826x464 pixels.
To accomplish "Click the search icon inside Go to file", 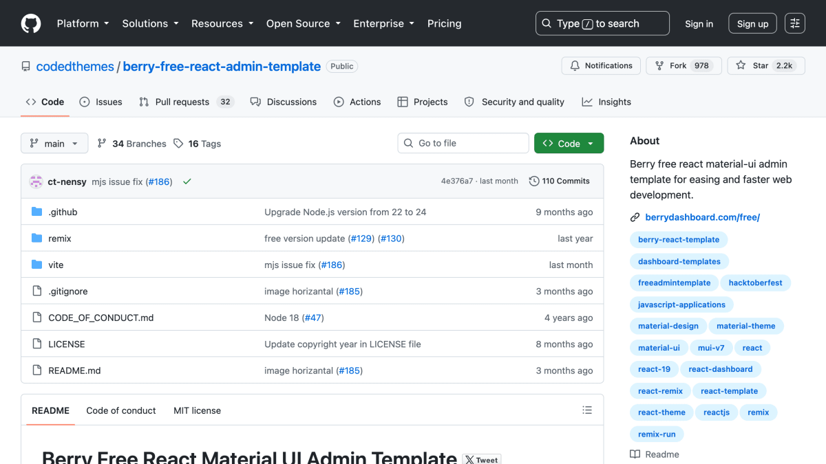I will 409,143.
